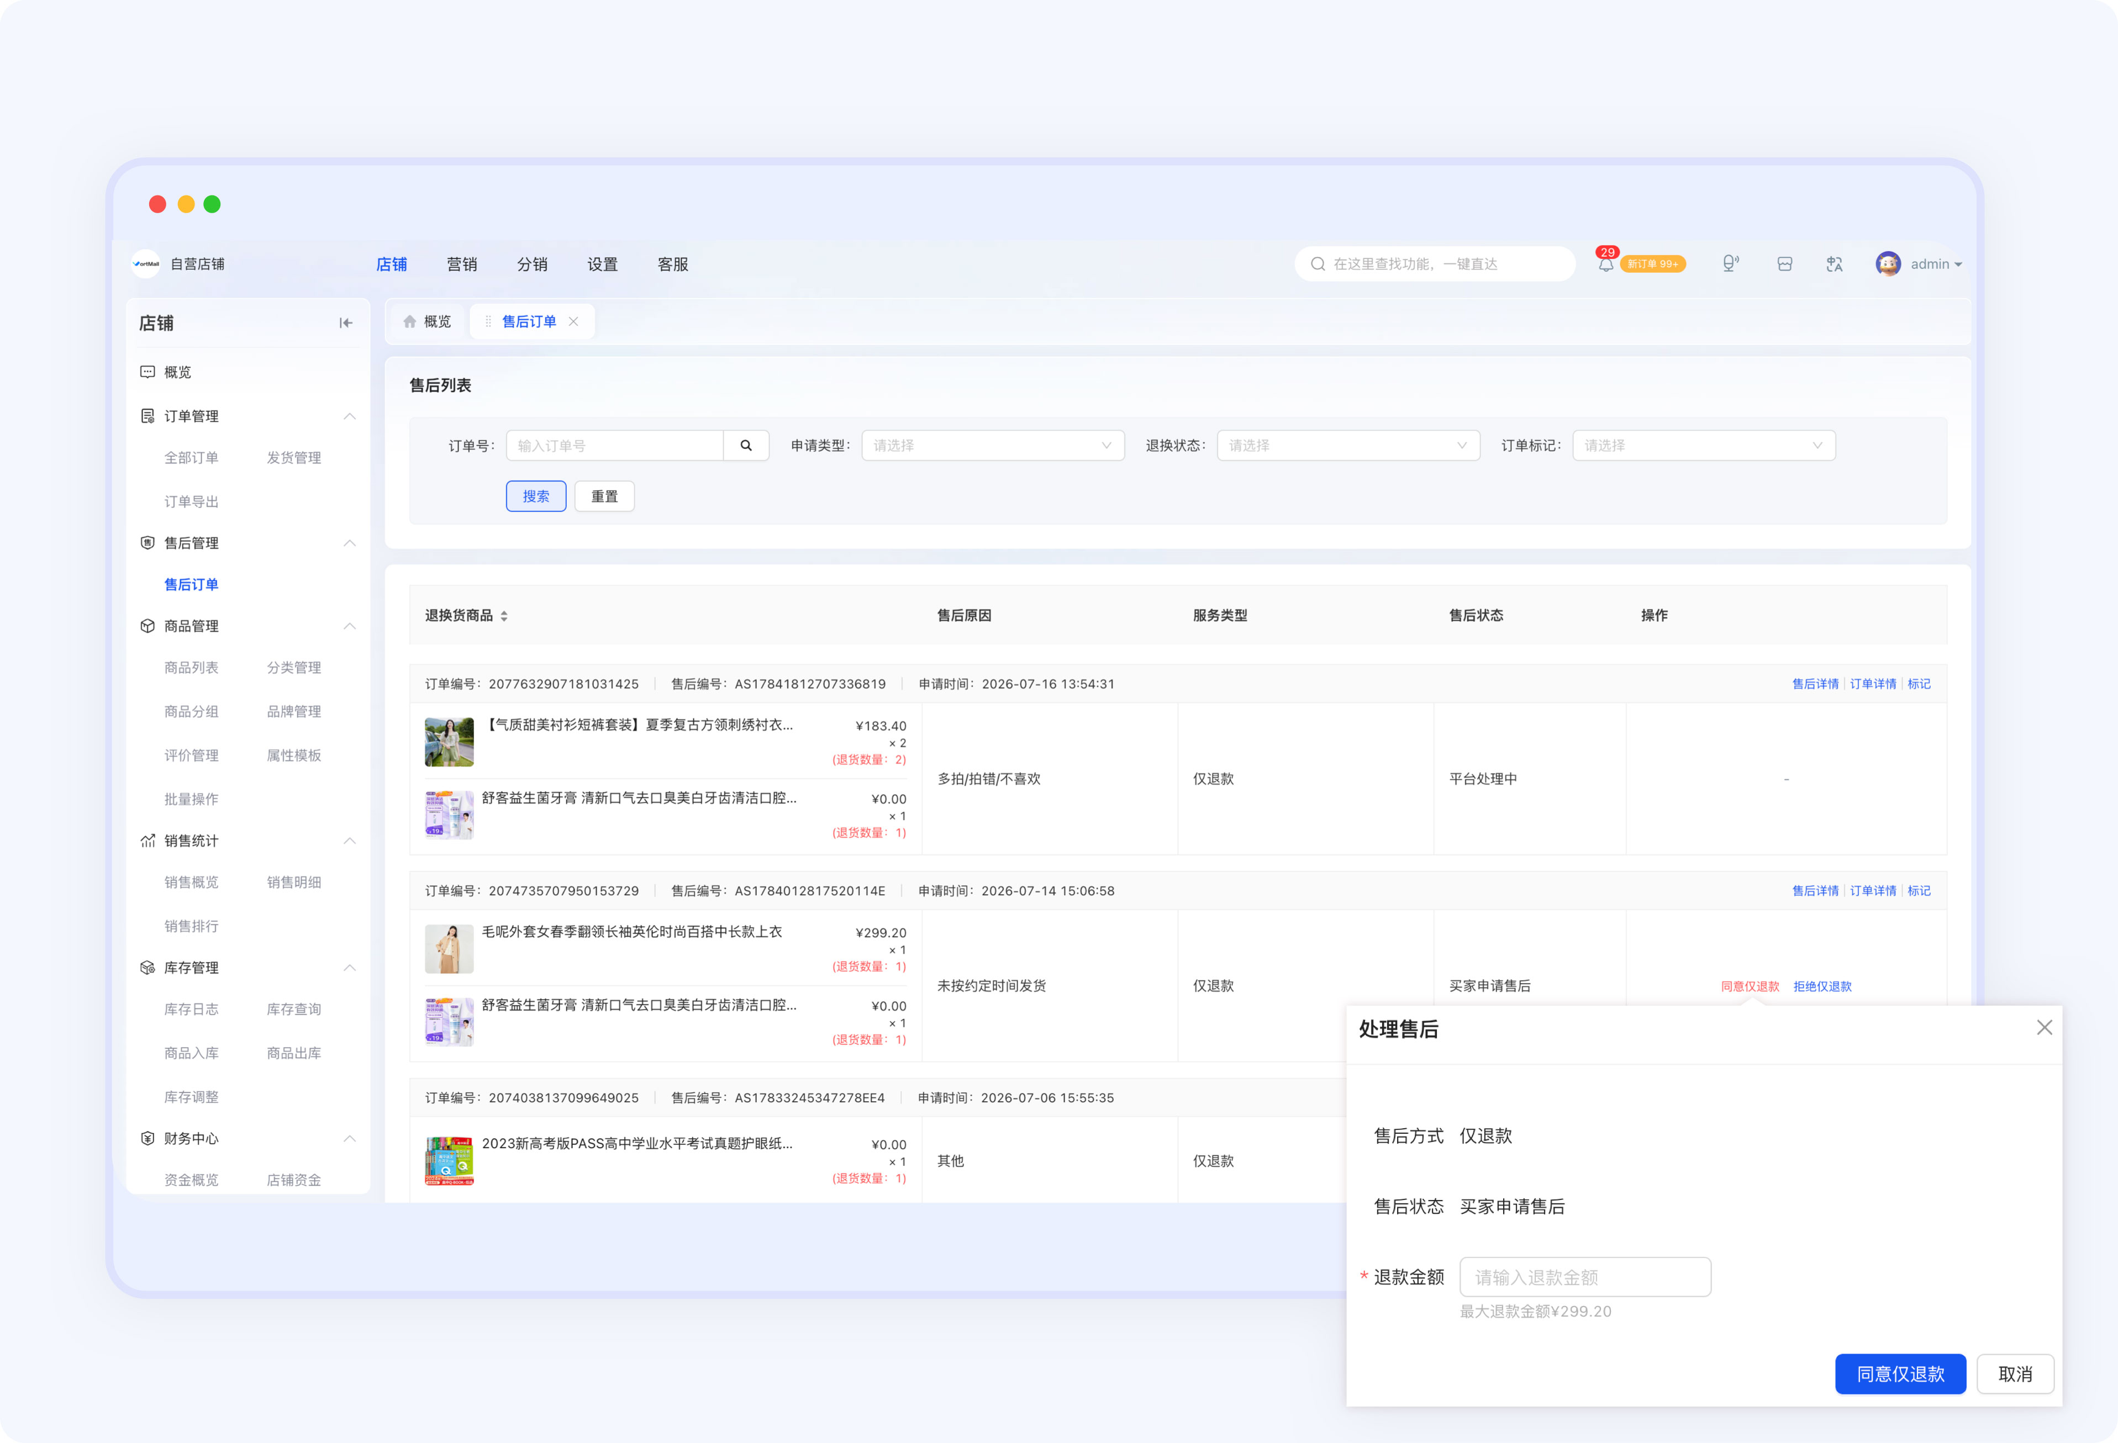
Task: Click the store logo next to 自营店铺
Action: click(x=146, y=264)
